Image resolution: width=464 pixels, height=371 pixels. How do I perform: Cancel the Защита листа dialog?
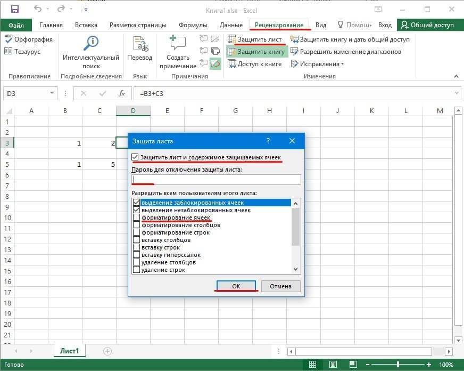coord(280,286)
